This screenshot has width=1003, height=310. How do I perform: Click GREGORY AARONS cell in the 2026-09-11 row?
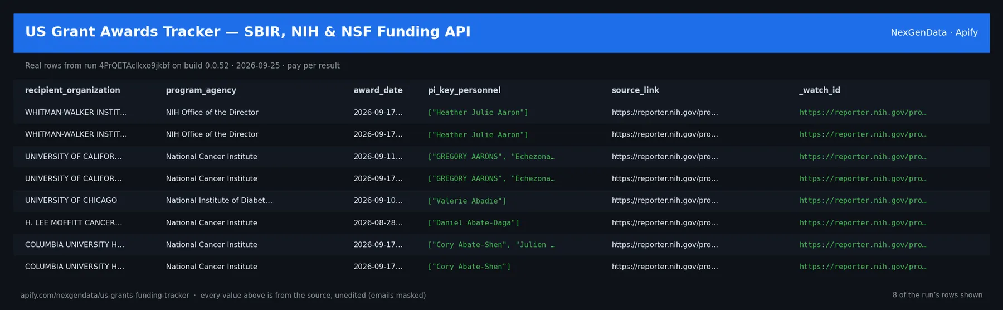[x=491, y=157]
